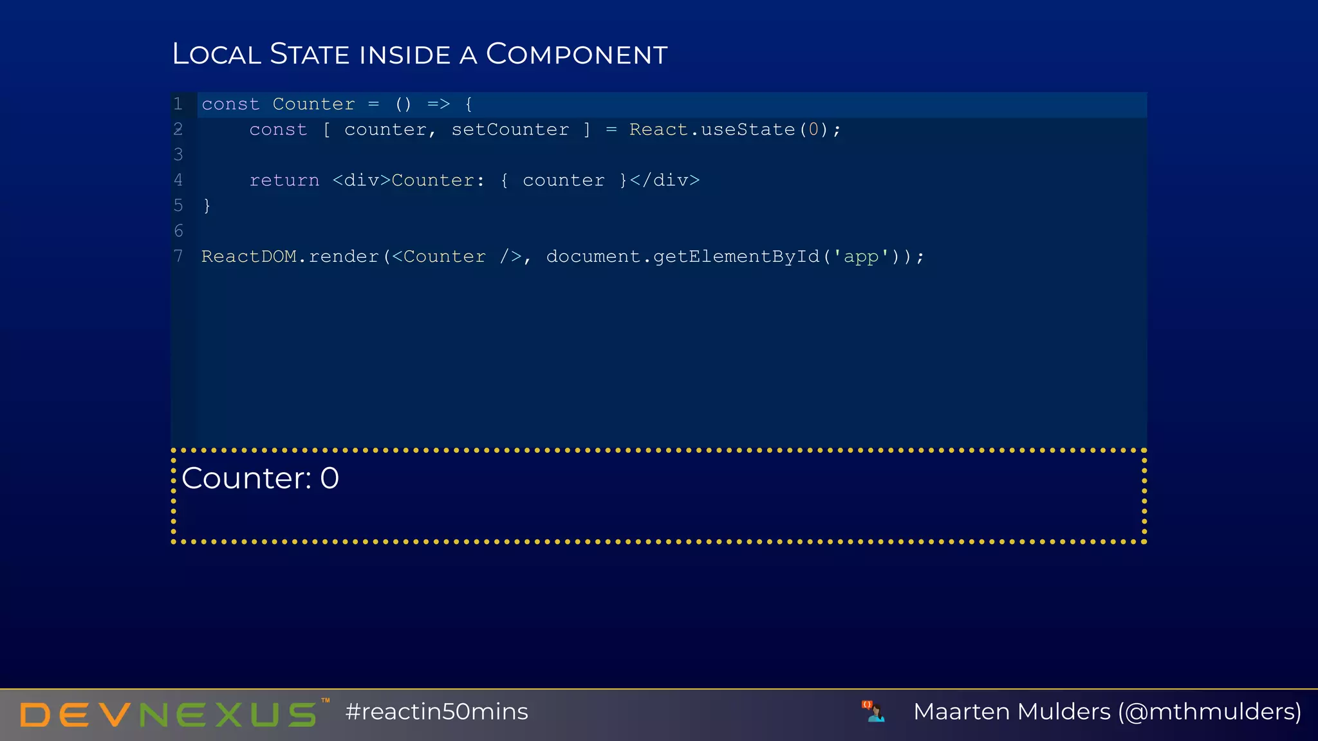Click the DEVNEXUS logo in footer
This screenshot has height=741, width=1318.
pyautogui.click(x=174, y=713)
